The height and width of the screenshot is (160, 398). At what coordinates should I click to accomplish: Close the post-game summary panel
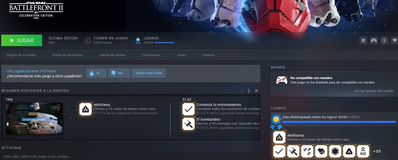pos(256,91)
